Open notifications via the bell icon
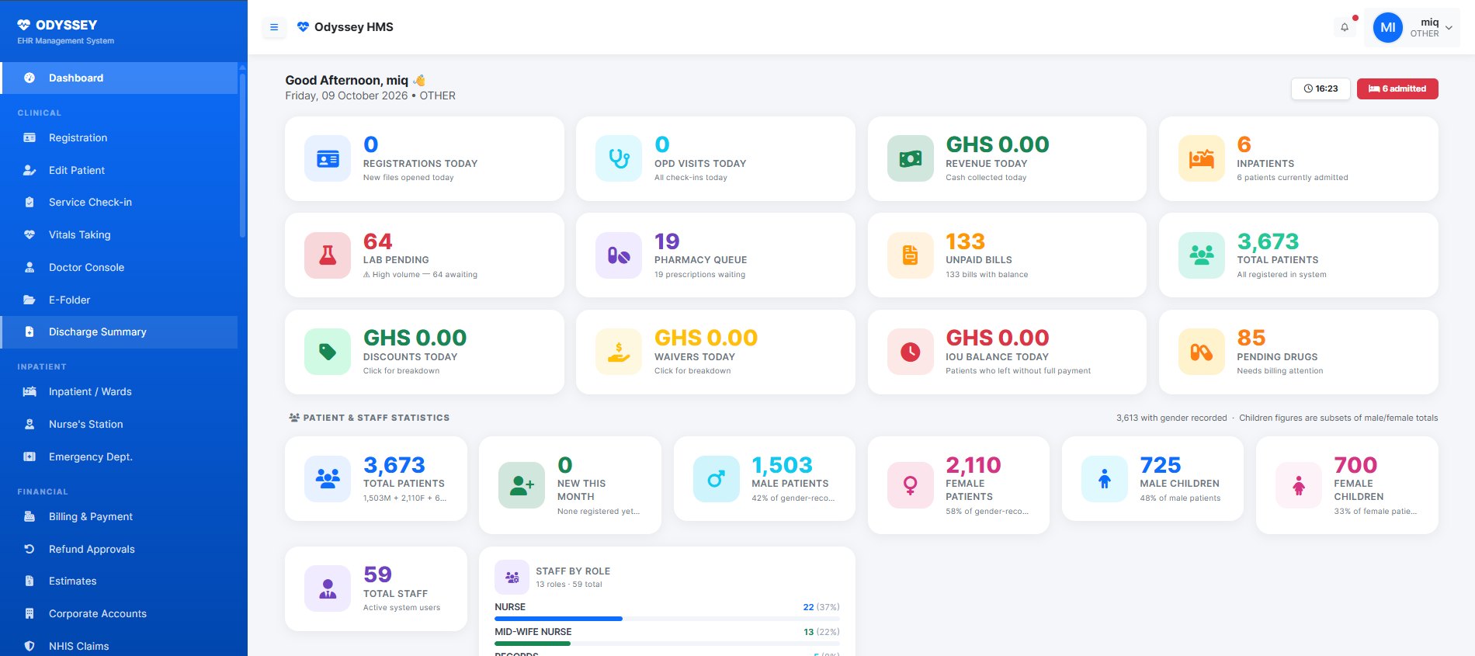Viewport: 1475px width, 656px height. (x=1345, y=27)
